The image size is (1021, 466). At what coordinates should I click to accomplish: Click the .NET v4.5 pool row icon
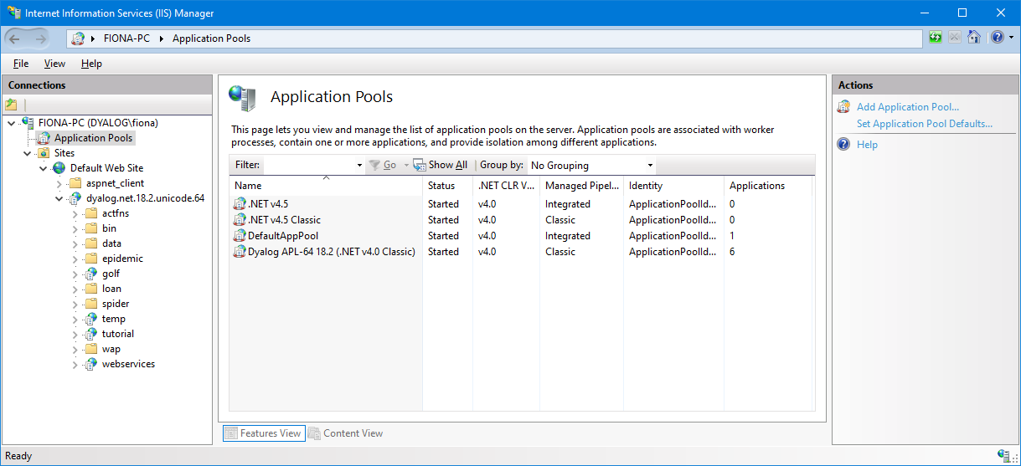240,204
